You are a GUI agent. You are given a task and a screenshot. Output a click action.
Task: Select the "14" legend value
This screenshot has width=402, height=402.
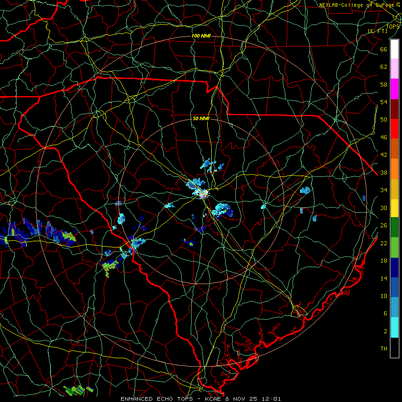click(x=384, y=278)
